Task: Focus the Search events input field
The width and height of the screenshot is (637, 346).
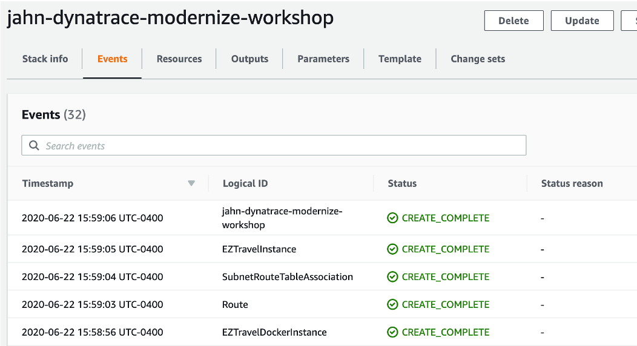Action: point(274,145)
